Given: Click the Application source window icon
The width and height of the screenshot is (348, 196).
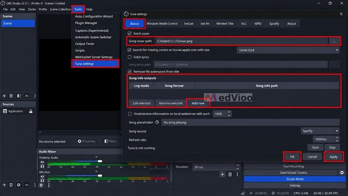Looking at the screenshot, I should coord(5,111).
